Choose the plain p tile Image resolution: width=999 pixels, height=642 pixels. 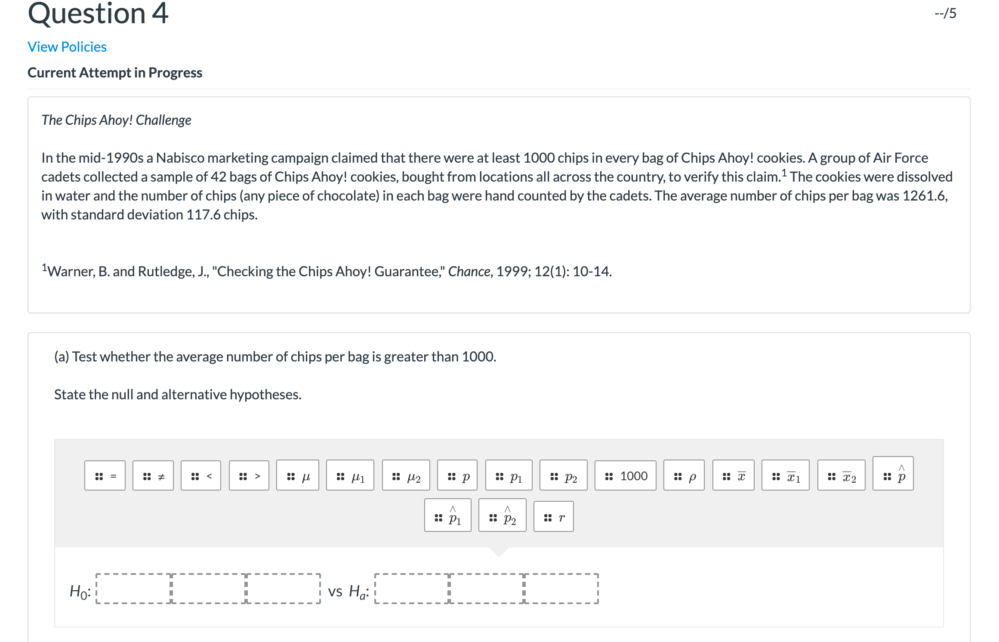coord(457,475)
